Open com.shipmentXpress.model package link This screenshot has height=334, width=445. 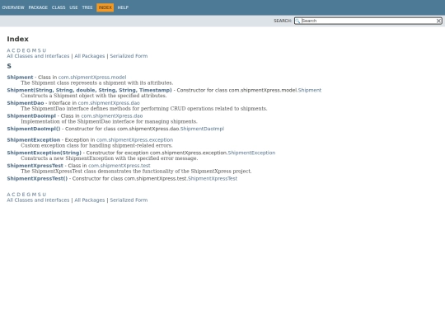(x=92, y=78)
